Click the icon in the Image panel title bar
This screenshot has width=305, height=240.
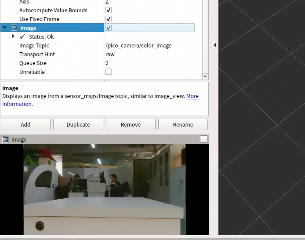tap(5, 139)
